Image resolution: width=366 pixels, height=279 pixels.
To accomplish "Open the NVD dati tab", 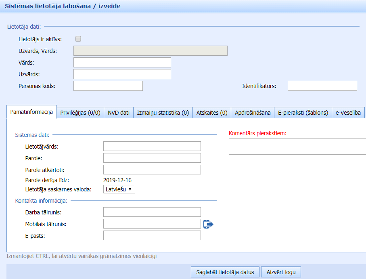I will (119, 113).
